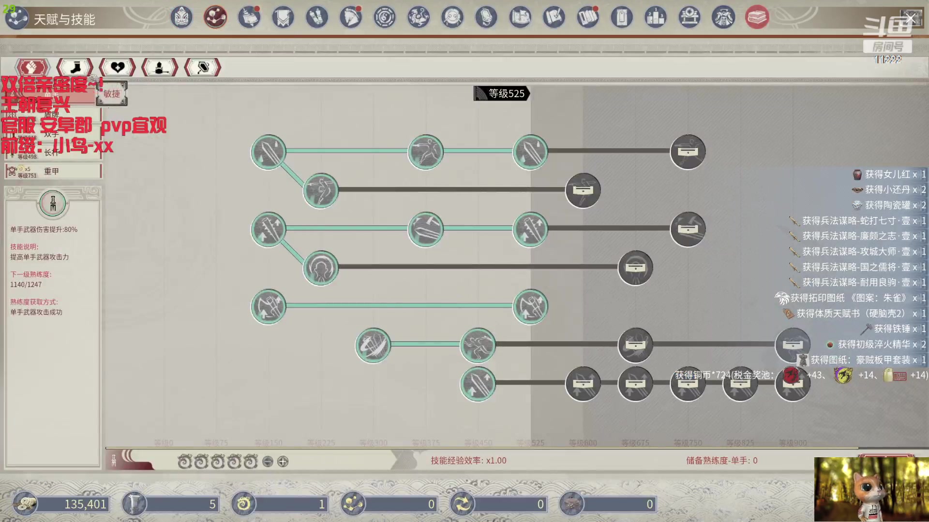Select the armored head node in the fourth row

point(321,268)
